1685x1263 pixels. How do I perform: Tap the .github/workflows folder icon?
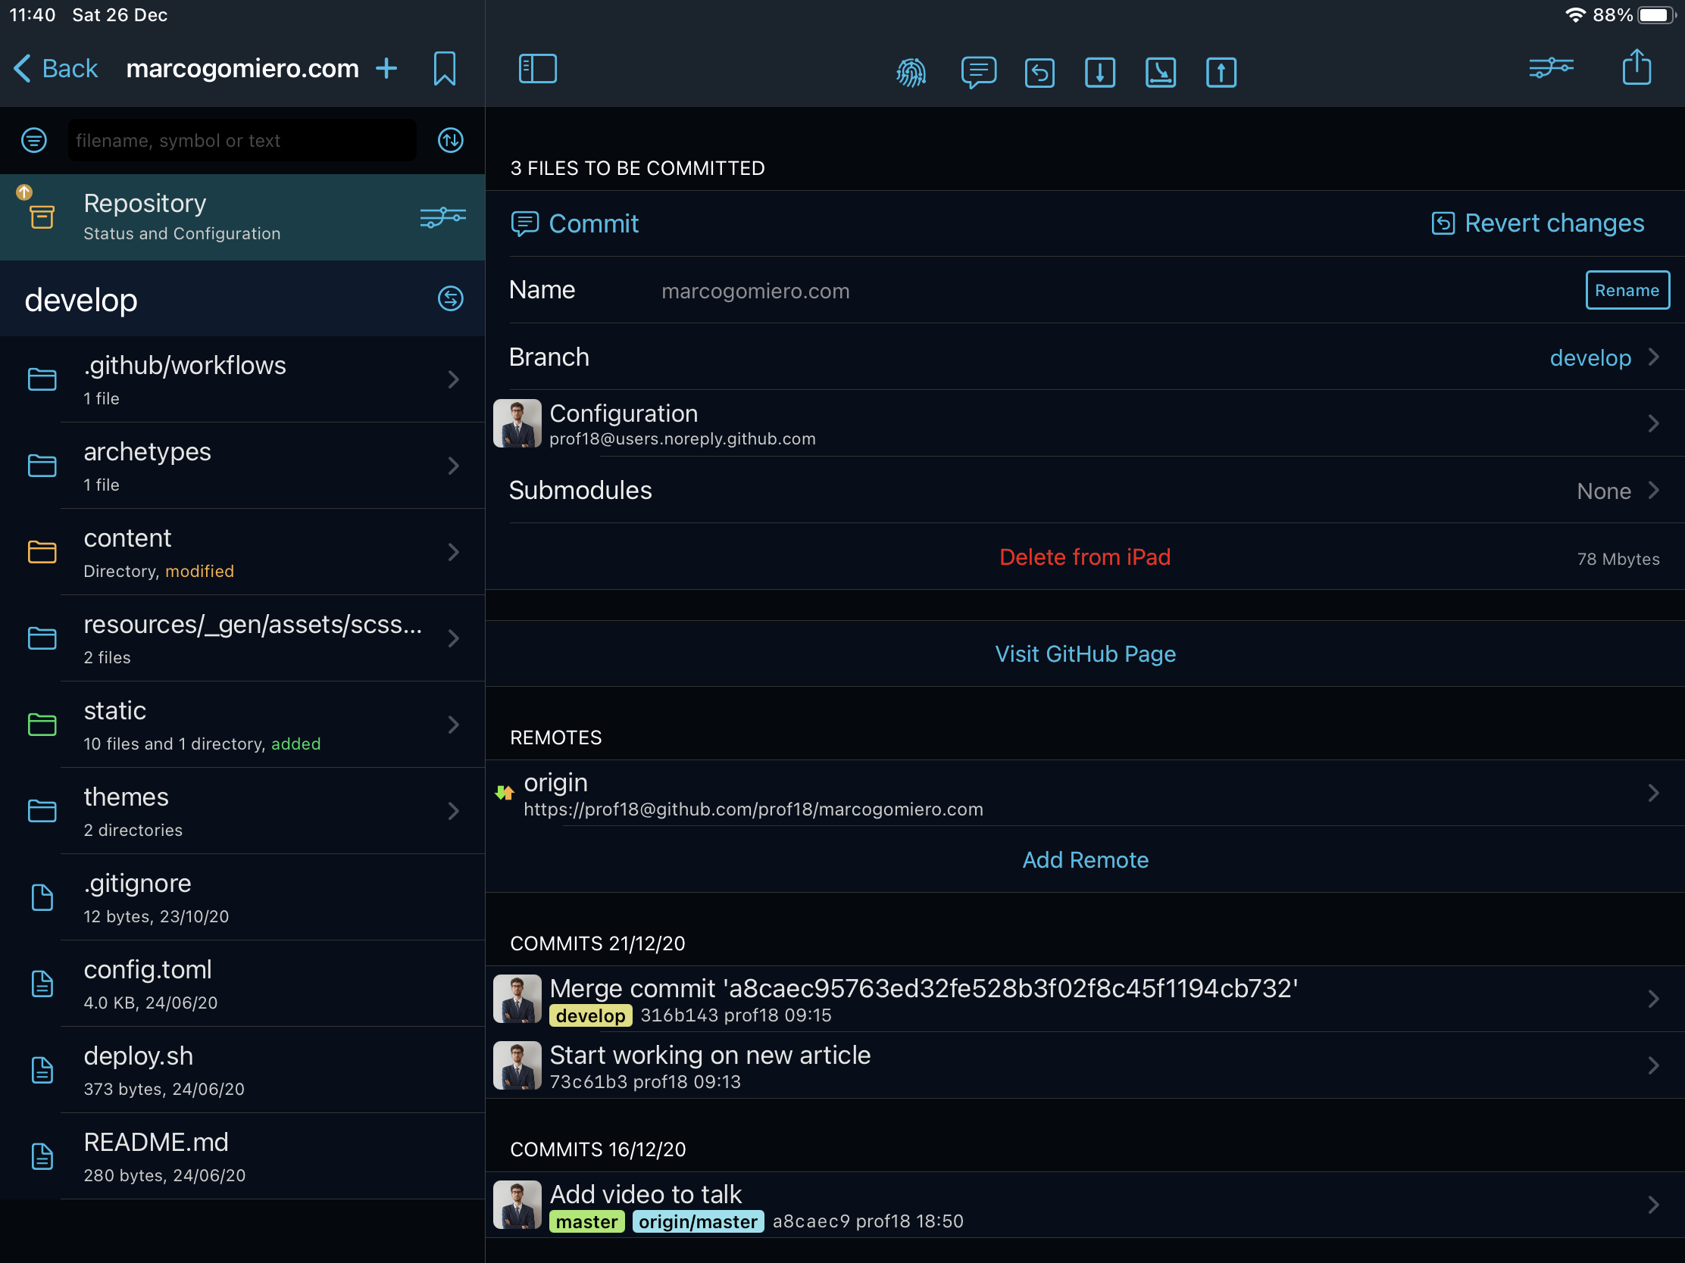pos(42,379)
